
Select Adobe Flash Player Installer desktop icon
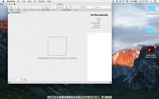coord(151,49)
